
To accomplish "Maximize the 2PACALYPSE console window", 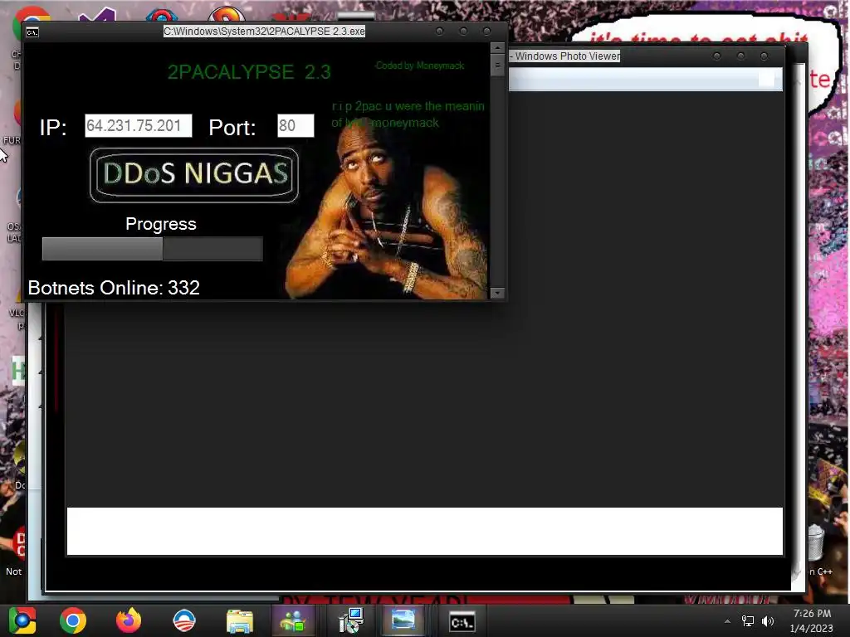I will pos(463,32).
